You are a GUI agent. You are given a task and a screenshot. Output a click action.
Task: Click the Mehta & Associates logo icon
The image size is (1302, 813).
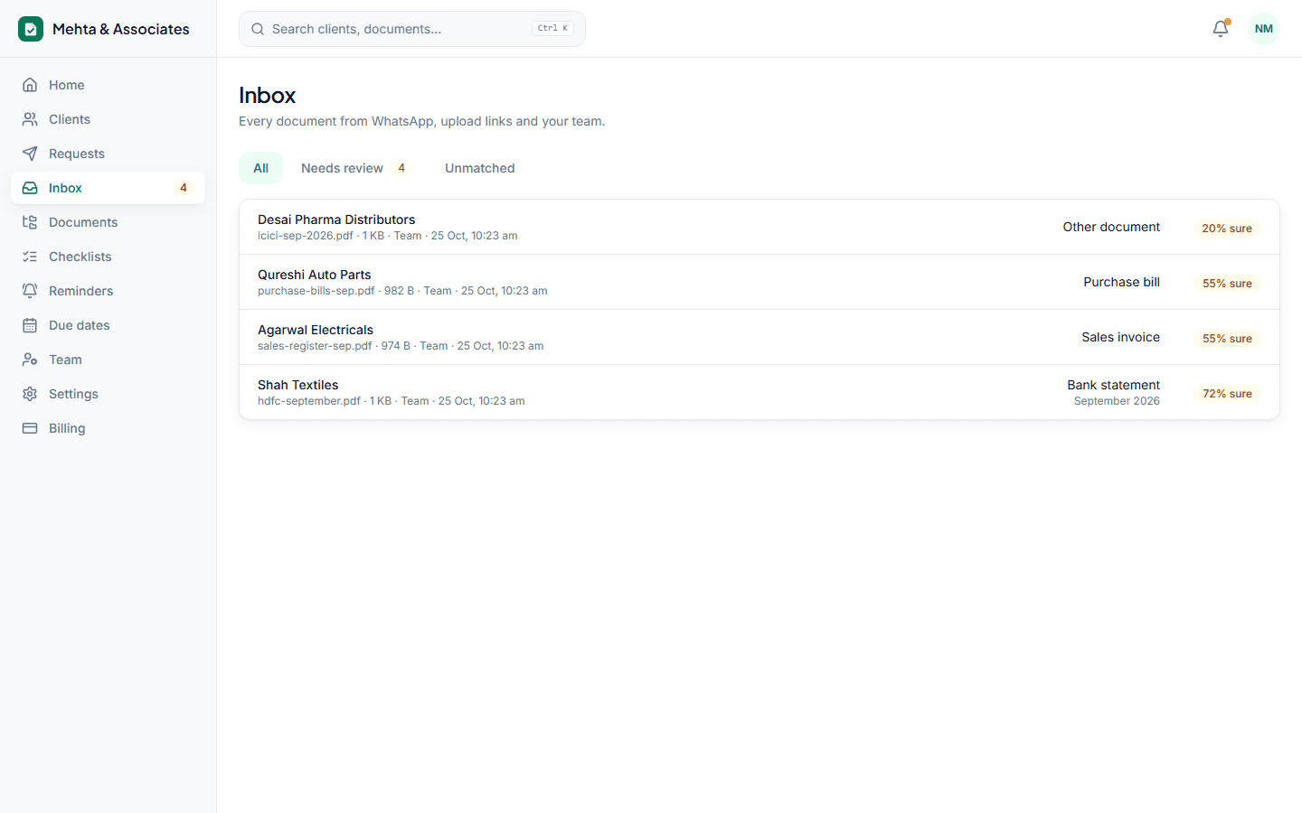coord(31,29)
